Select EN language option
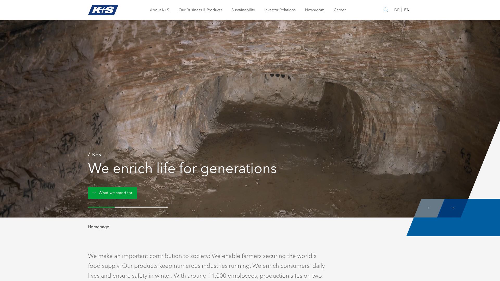This screenshot has height=281, width=500. pos(407,10)
